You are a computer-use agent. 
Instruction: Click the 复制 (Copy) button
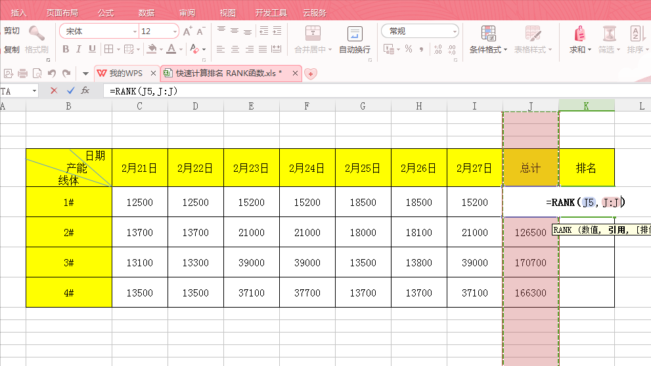pos(12,49)
